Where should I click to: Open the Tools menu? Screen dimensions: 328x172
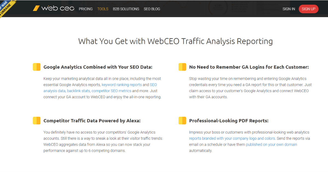pos(103,9)
